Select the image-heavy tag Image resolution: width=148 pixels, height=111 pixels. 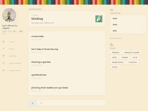118,62
